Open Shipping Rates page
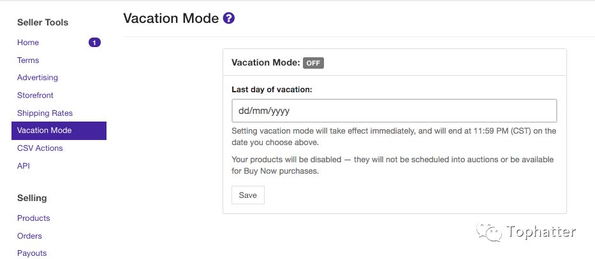 pos(45,113)
